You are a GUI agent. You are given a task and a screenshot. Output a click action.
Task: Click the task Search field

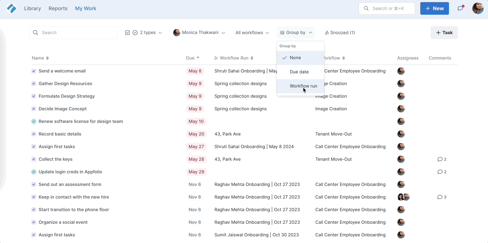tap(73, 33)
